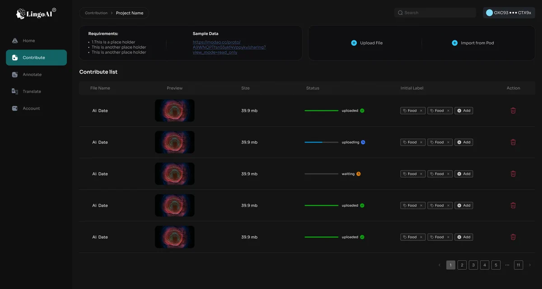542x289 pixels.
Task: Click 39.9 mb size in waiting row
Action: 249,174
